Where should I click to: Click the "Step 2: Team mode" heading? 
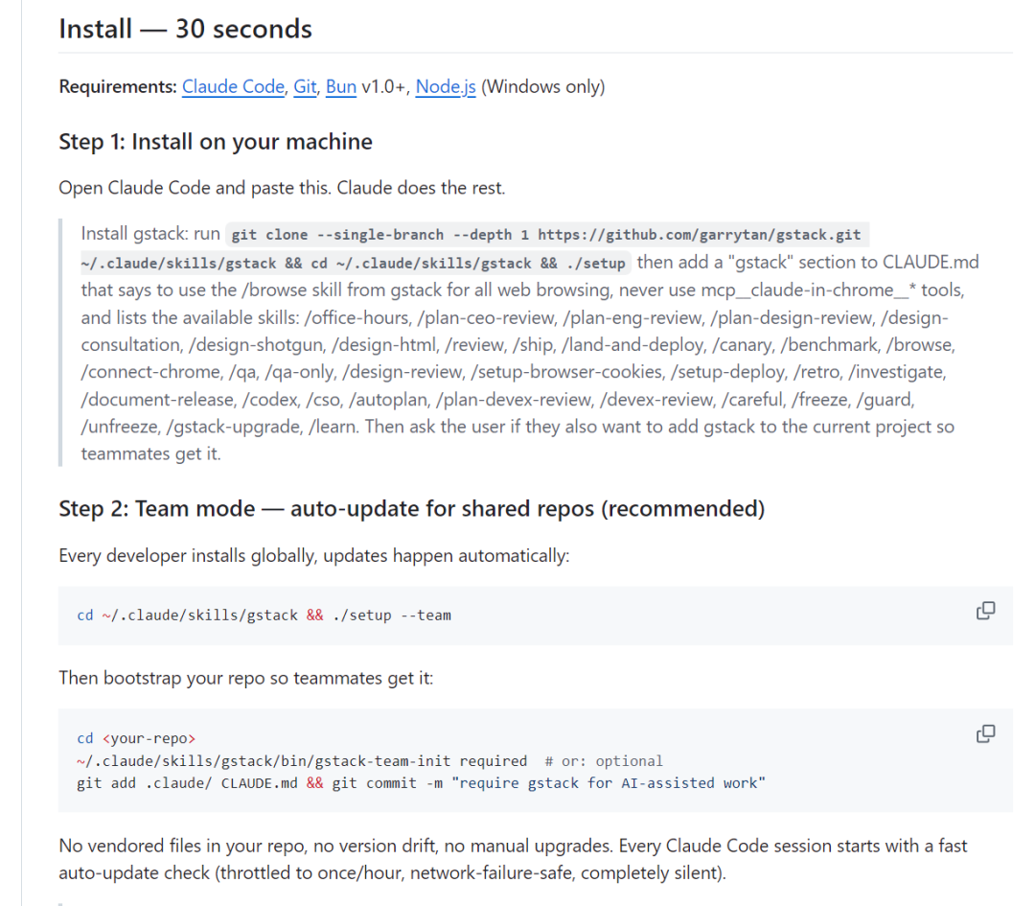coord(411,508)
